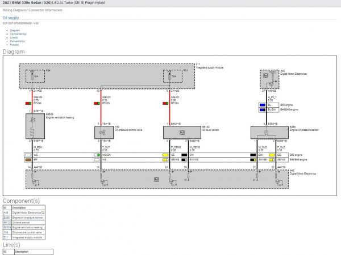Jump to the Fuse(s) section link
This screenshot has height=255, width=341.
point(14,45)
